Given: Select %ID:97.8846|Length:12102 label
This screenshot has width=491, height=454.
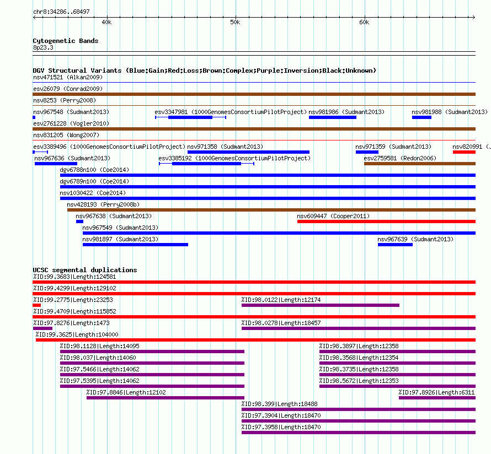Looking at the screenshot, I should coord(126,392).
